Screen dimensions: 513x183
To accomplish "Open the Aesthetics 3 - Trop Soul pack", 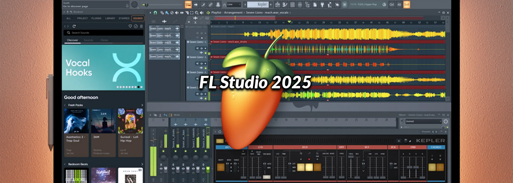I will coord(76,133).
